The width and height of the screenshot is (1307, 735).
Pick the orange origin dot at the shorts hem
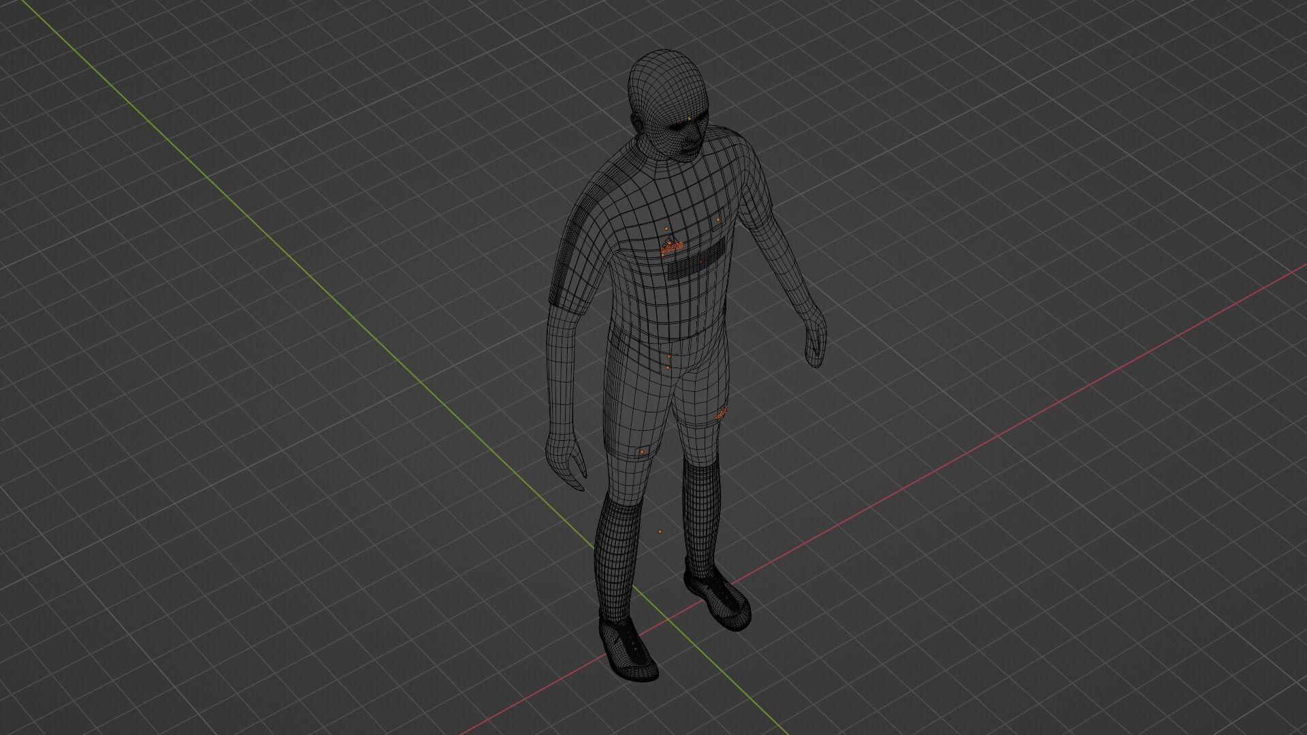pos(641,452)
